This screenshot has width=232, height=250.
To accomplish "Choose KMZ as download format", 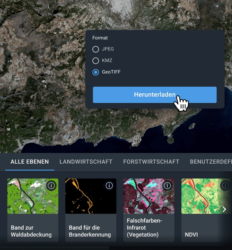I will (96, 61).
